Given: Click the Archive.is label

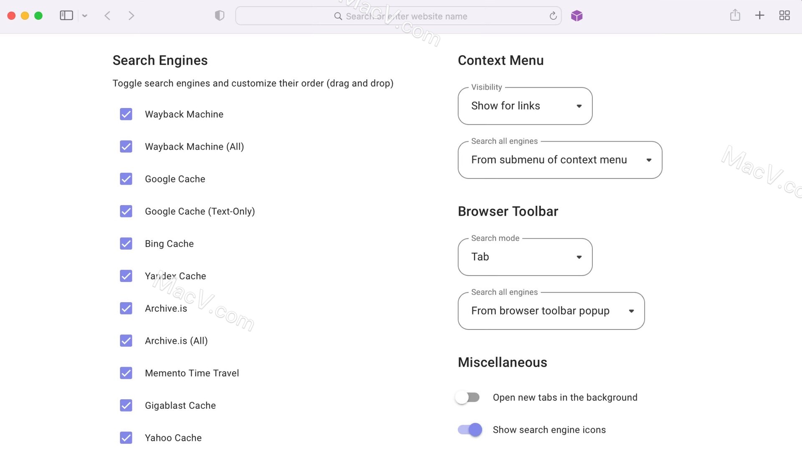Looking at the screenshot, I should click(166, 308).
